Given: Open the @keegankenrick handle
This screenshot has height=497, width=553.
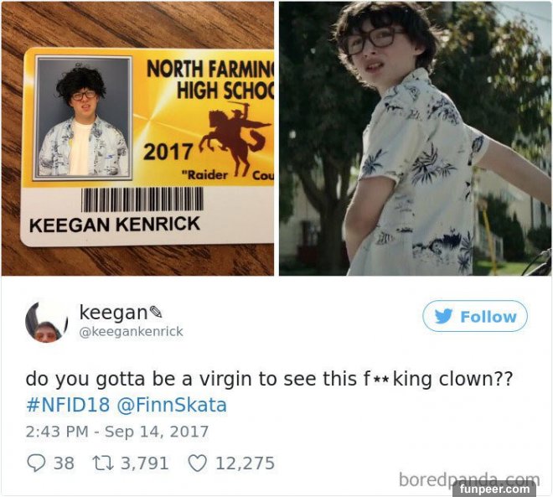Looking at the screenshot, I should click(131, 332).
